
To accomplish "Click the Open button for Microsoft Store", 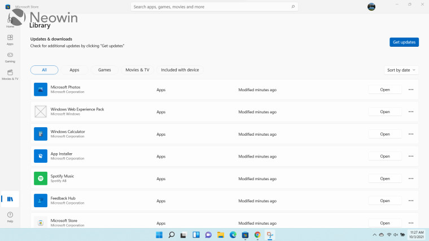I will (385, 223).
